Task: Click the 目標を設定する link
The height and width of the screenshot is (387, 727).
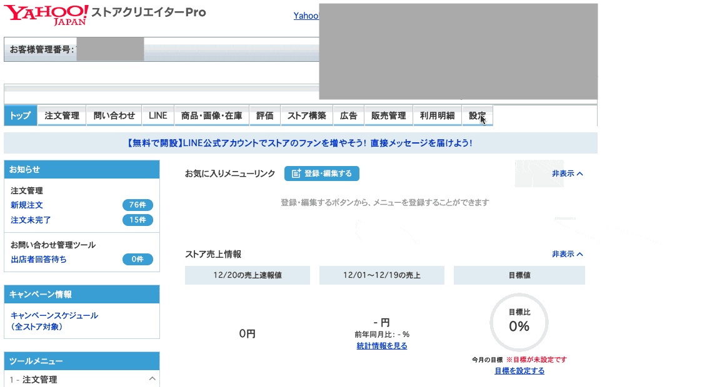Action: (x=518, y=370)
